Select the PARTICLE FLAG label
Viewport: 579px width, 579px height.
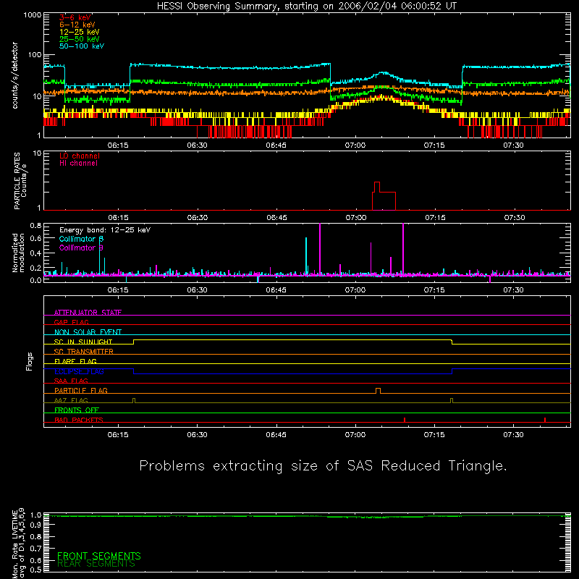click(x=81, y=391)
